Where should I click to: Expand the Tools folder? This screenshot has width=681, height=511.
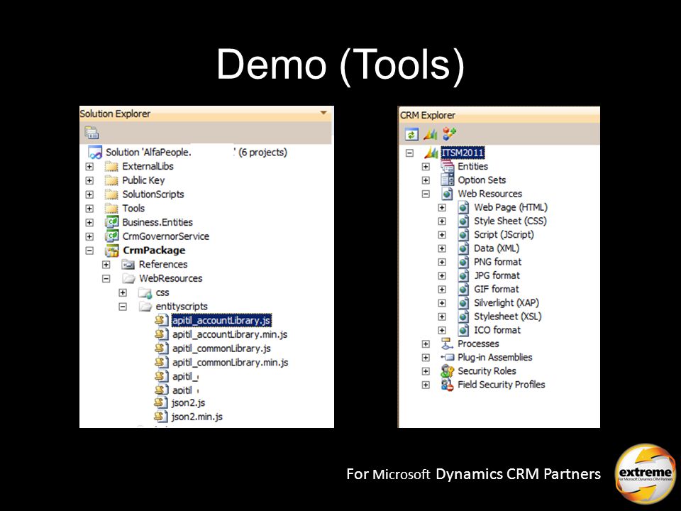pyautogui.click(x=89, y=209)
